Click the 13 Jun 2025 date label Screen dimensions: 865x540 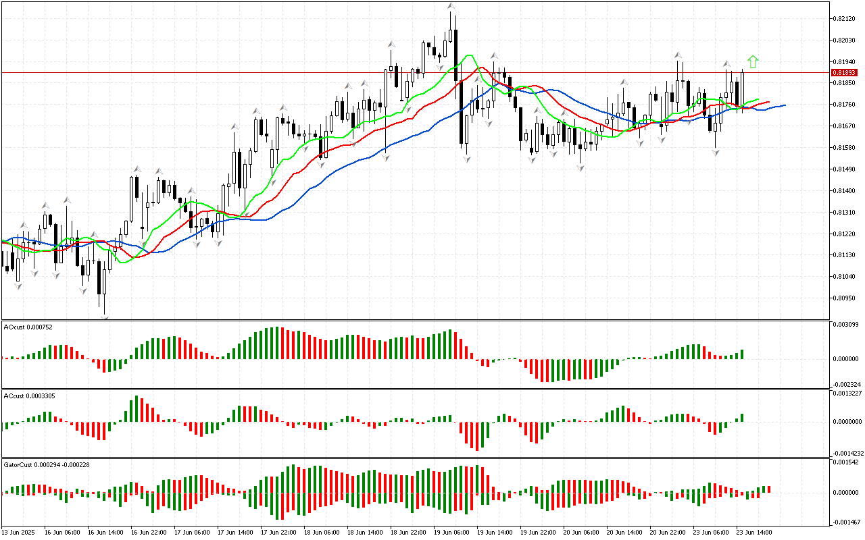point(19,533)
